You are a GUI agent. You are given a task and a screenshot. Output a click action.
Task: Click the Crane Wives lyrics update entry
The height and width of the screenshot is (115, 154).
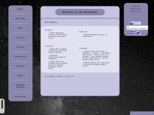pyautogui.click(x=96, y=55)
